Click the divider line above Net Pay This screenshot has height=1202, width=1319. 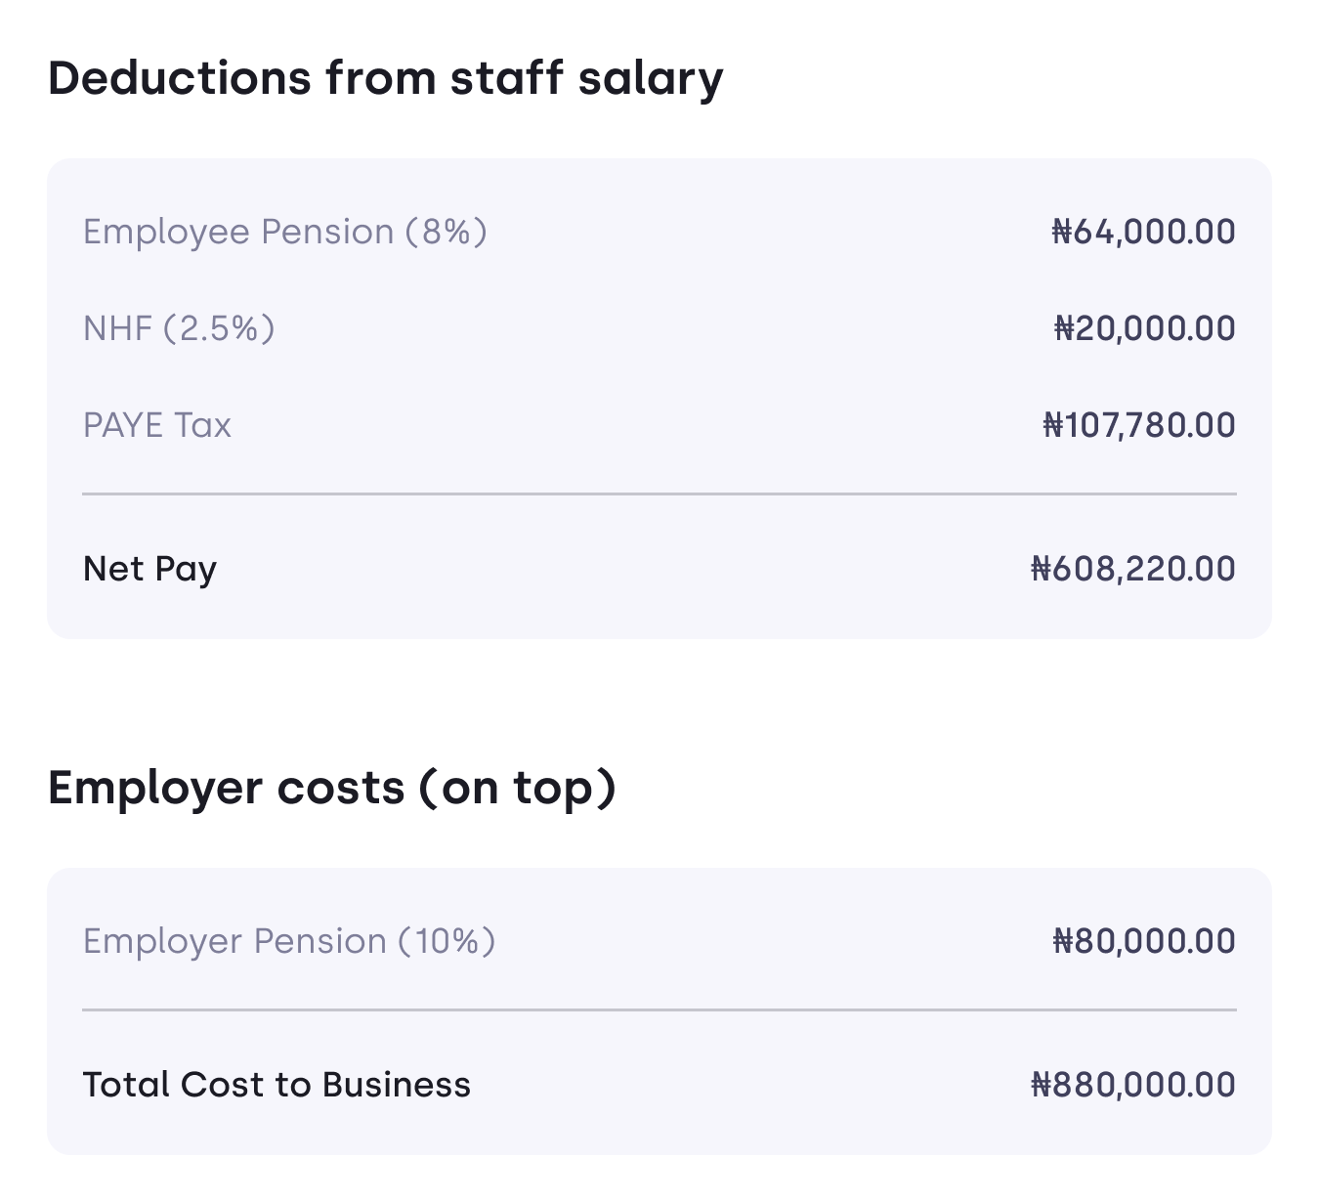[659, 494]
